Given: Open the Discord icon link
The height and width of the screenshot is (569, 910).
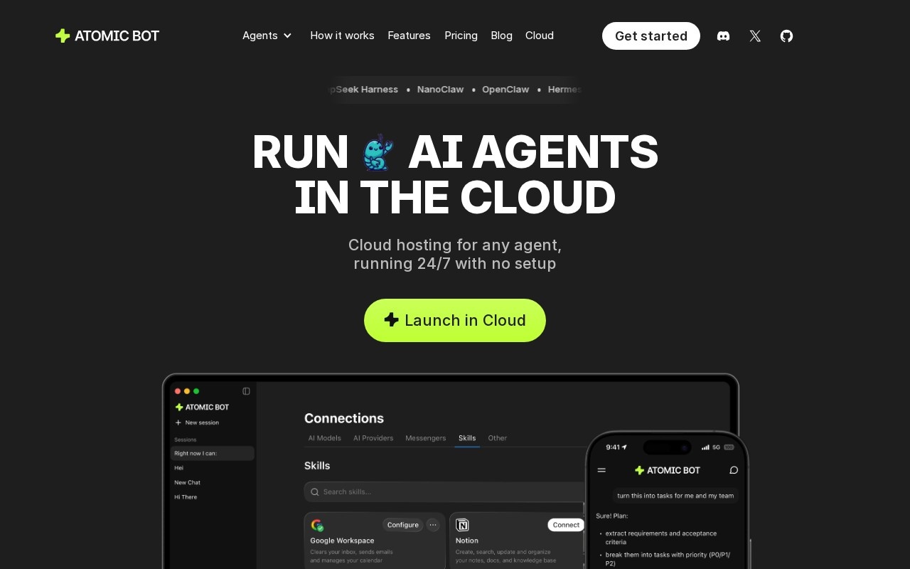Looking at the screenshot, I should pyautogui.click(x=723, y=36).
